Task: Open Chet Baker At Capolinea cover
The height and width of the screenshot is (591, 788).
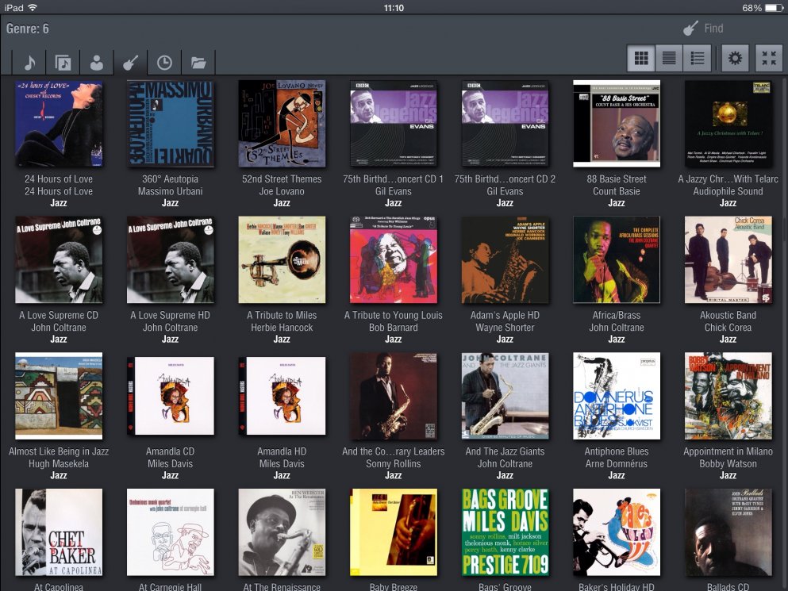Action: pyautogui.click(x=59, y=532)
